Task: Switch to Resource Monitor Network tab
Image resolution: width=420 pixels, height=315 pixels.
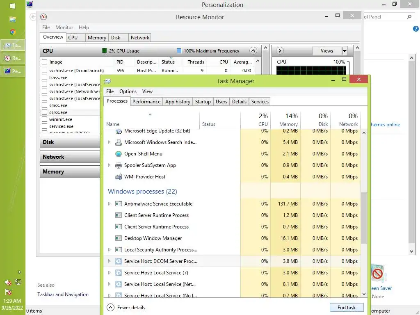Action: (x=140, y=38)
